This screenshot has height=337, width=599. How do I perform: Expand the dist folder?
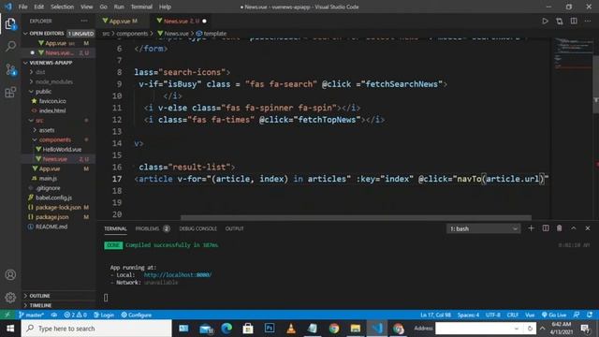pyautogui.click(x=58, y=72)
